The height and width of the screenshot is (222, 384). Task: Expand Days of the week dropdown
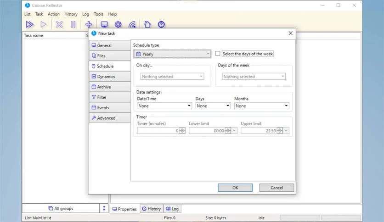pos(254,77)
